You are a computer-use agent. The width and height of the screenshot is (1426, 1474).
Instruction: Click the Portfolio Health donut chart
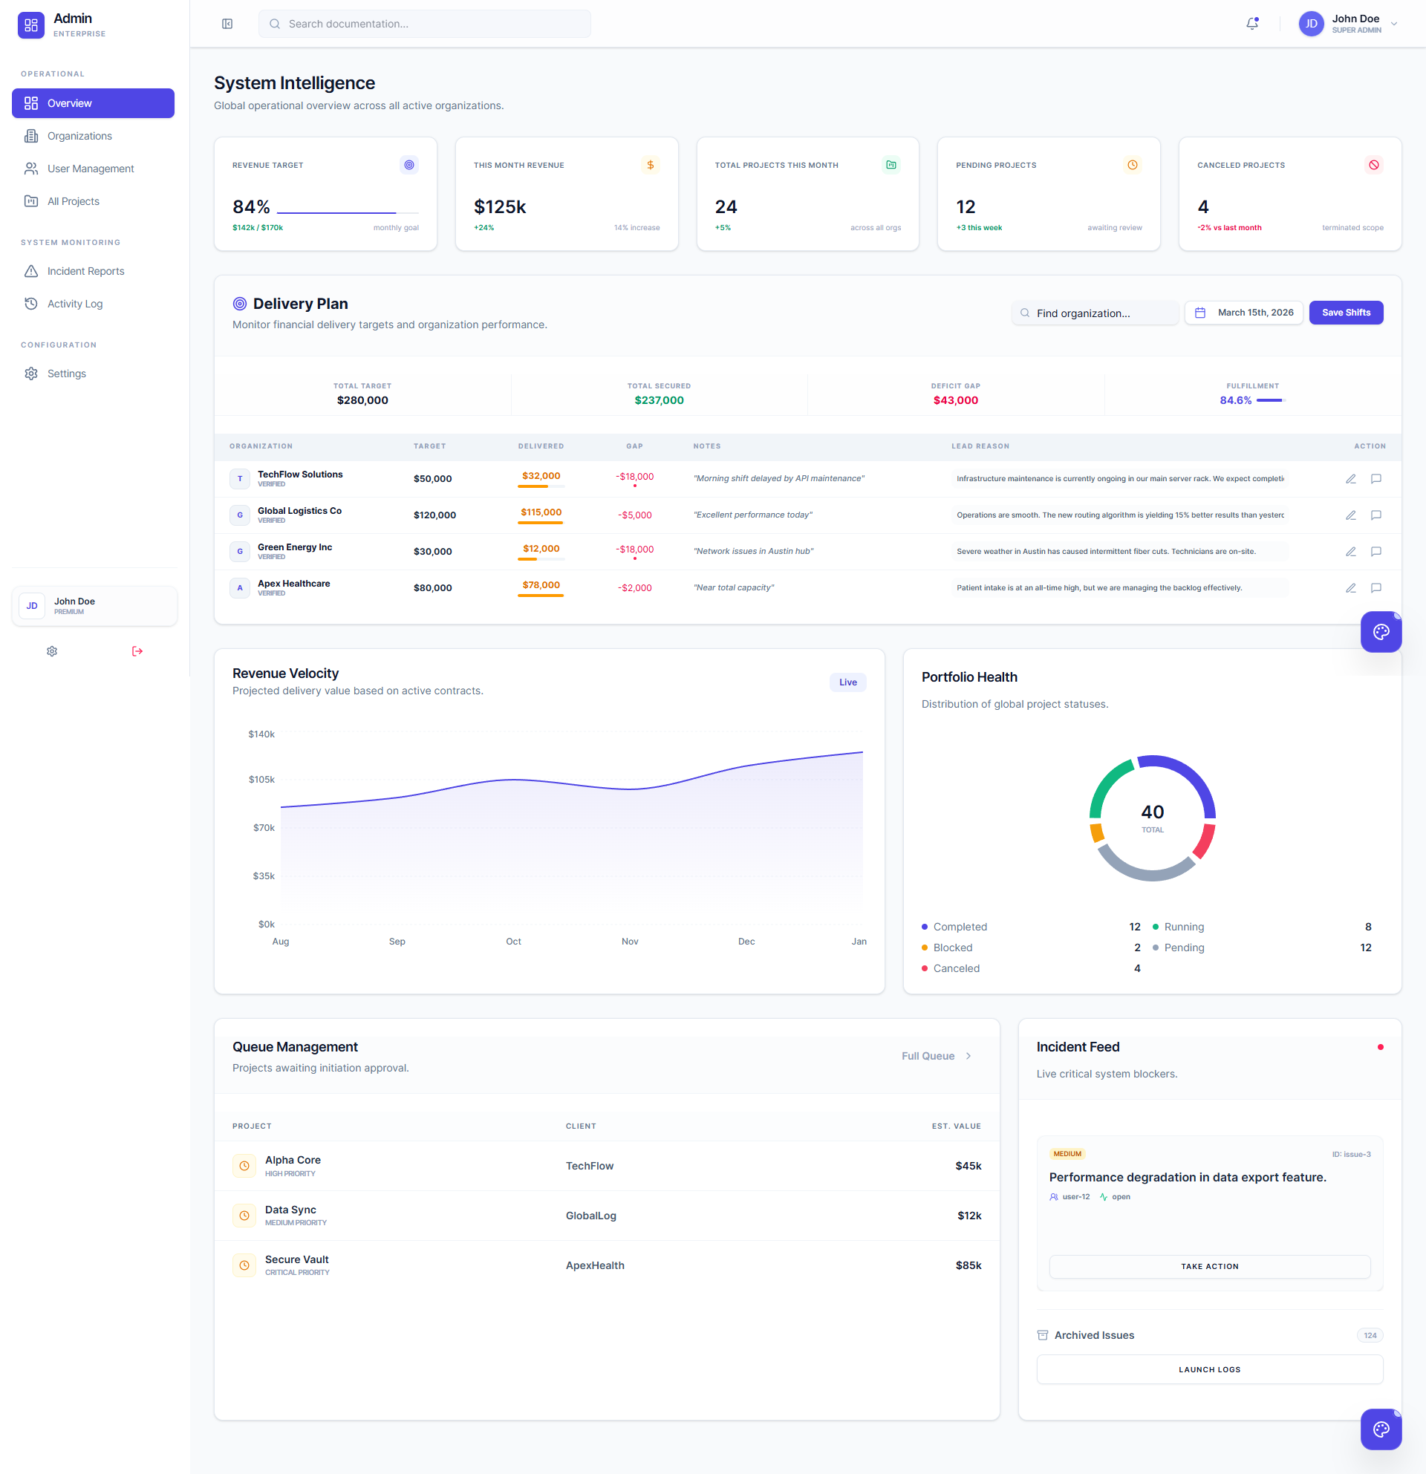1152,818
